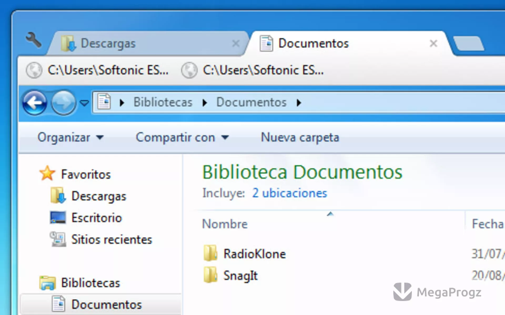Close the Descargas tab

point(236,43)
